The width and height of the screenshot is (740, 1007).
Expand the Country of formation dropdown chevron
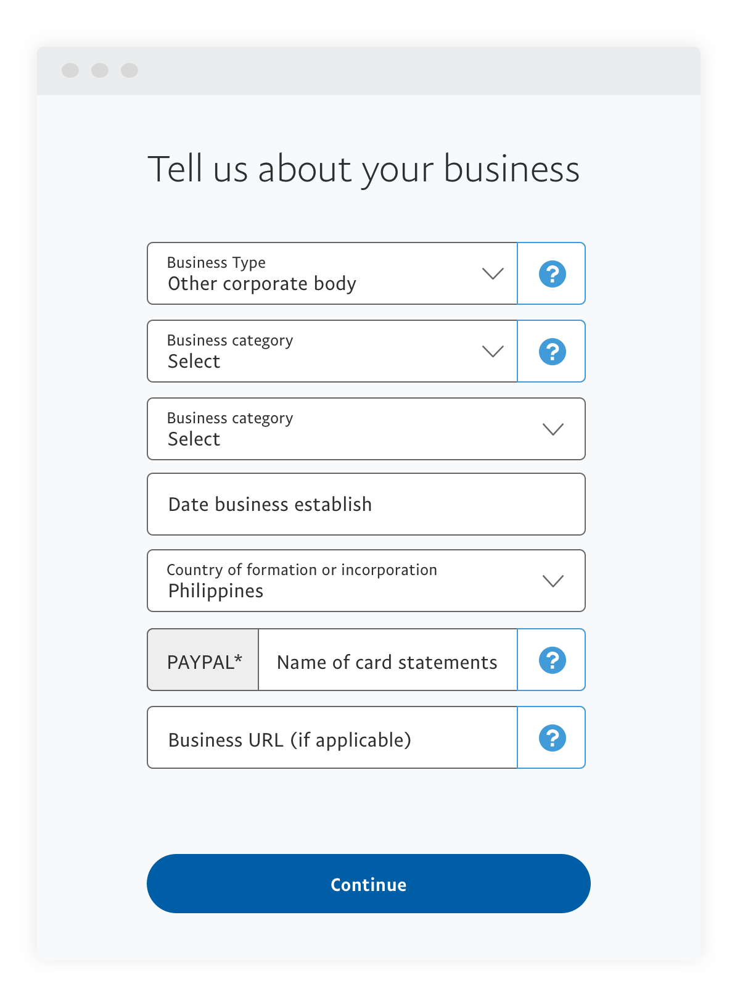coord(553,581)
